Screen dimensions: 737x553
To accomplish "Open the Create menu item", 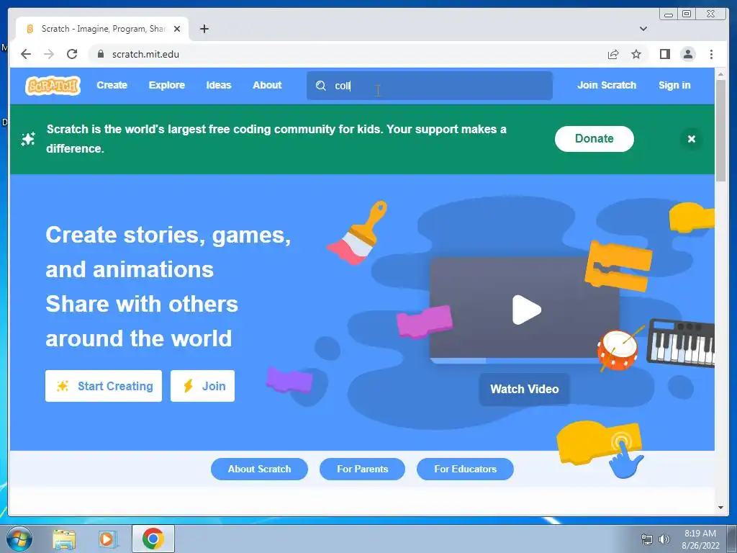I will click(x=112, y=85).
